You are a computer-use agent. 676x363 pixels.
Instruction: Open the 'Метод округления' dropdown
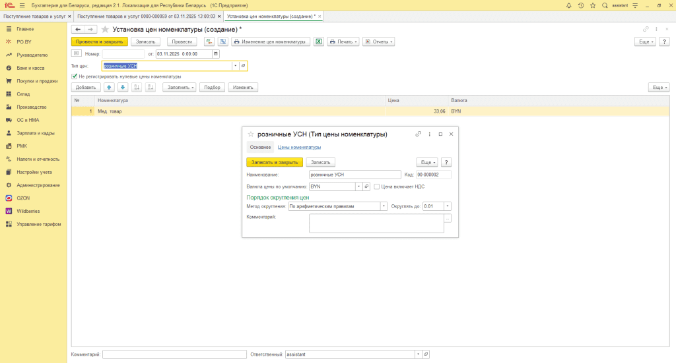384,206
